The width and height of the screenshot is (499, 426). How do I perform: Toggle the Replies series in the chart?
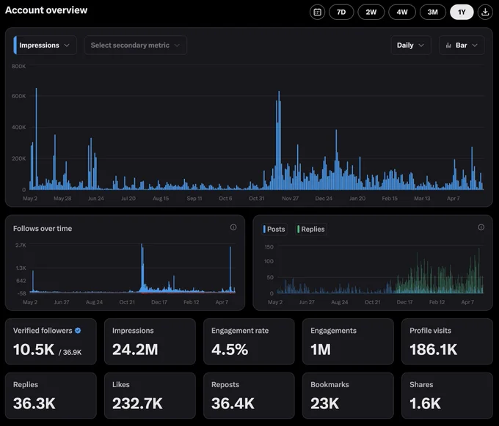point(311,229)
